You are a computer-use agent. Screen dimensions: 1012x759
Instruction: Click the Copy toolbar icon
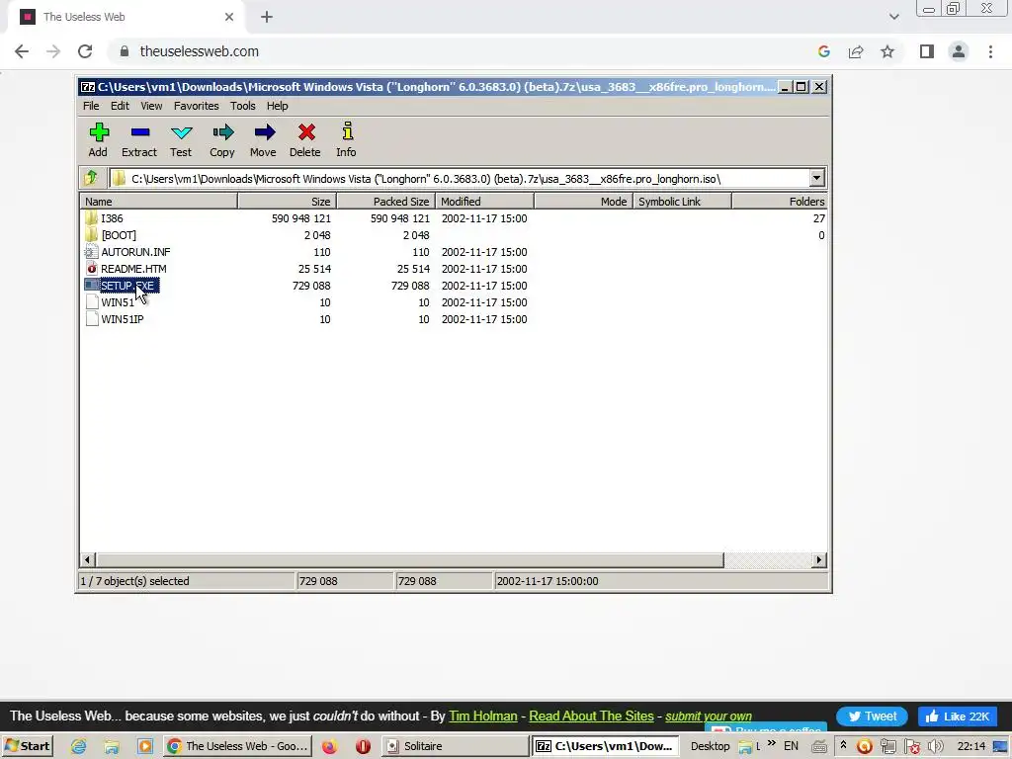click(222, 139)
